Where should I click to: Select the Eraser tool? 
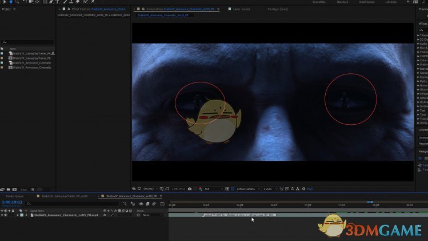point(78,2)
